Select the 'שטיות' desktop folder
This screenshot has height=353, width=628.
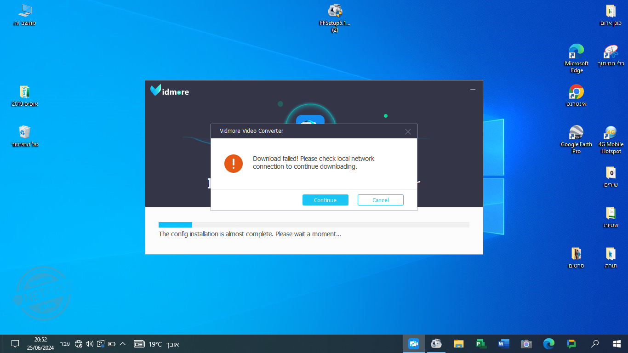coord(611,217)
